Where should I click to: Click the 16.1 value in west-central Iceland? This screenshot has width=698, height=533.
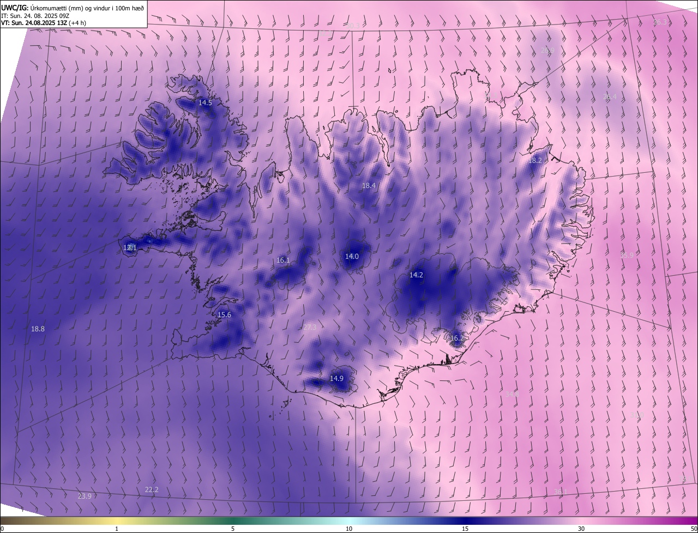(284, 260)
